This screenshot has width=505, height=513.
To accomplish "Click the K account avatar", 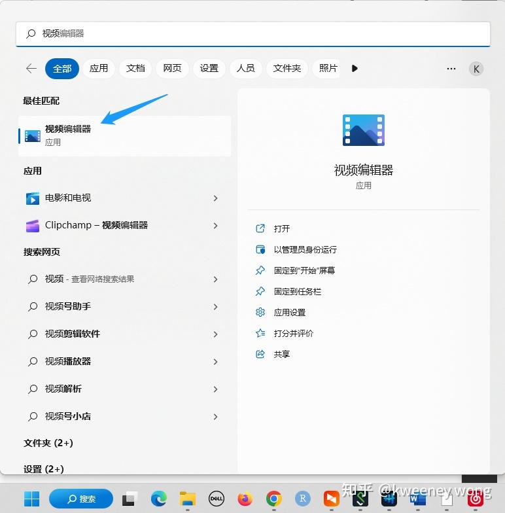I will (476, 69).
